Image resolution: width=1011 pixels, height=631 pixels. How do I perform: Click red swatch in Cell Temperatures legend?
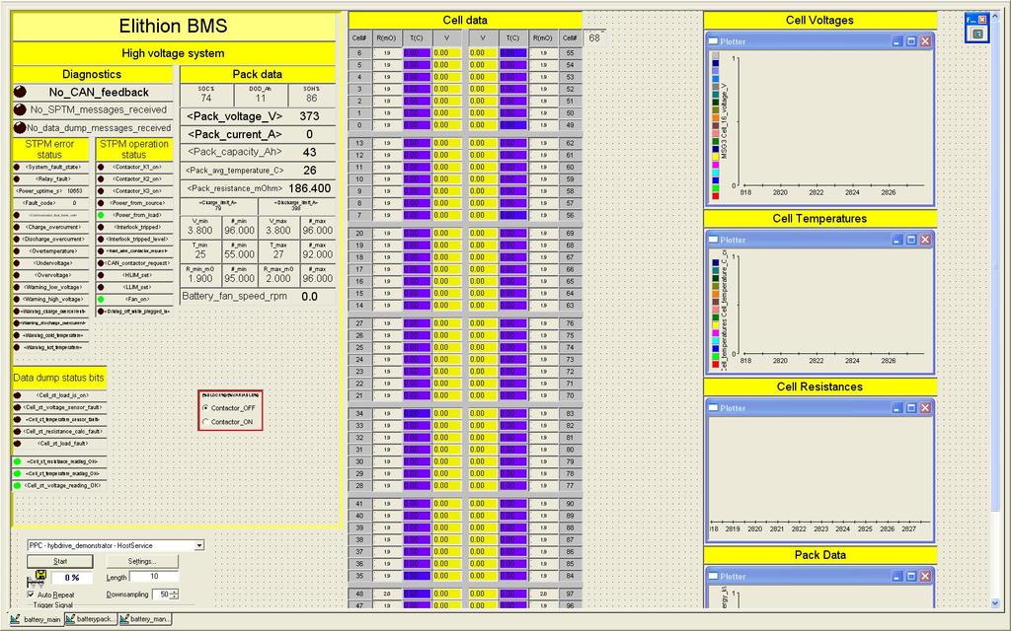716,365
